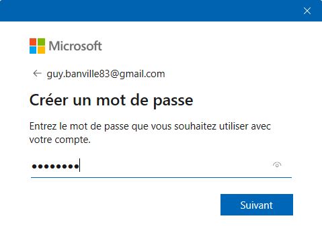This screenshot has height=245, width=322.
Task: Click the "Créer un mot de passe" heading
Action: 112,100
